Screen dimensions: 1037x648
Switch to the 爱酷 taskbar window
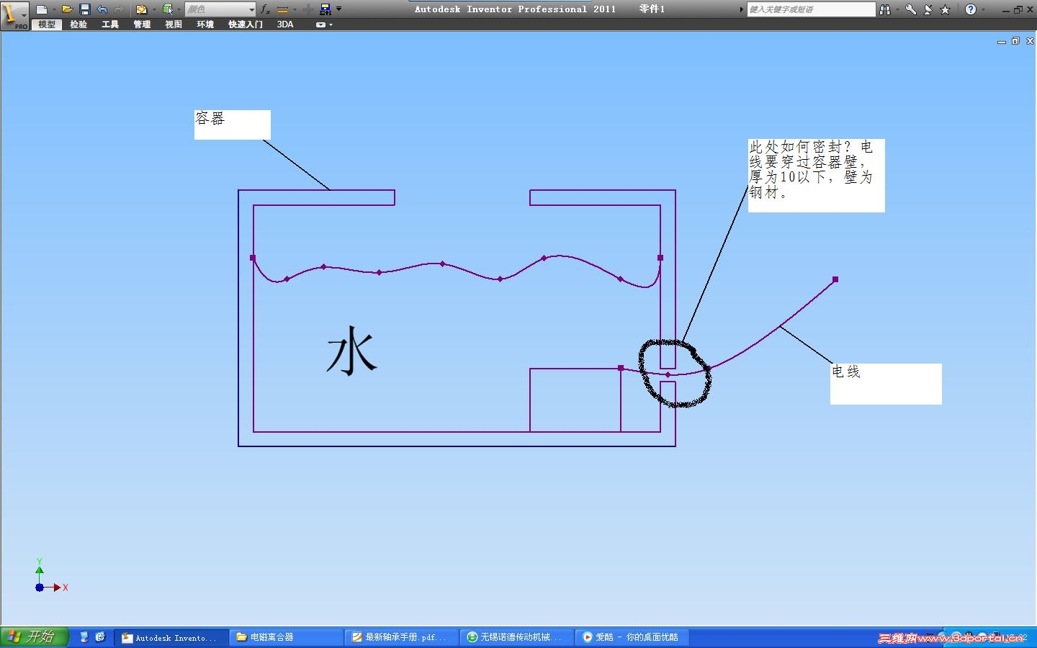[632, 637]
